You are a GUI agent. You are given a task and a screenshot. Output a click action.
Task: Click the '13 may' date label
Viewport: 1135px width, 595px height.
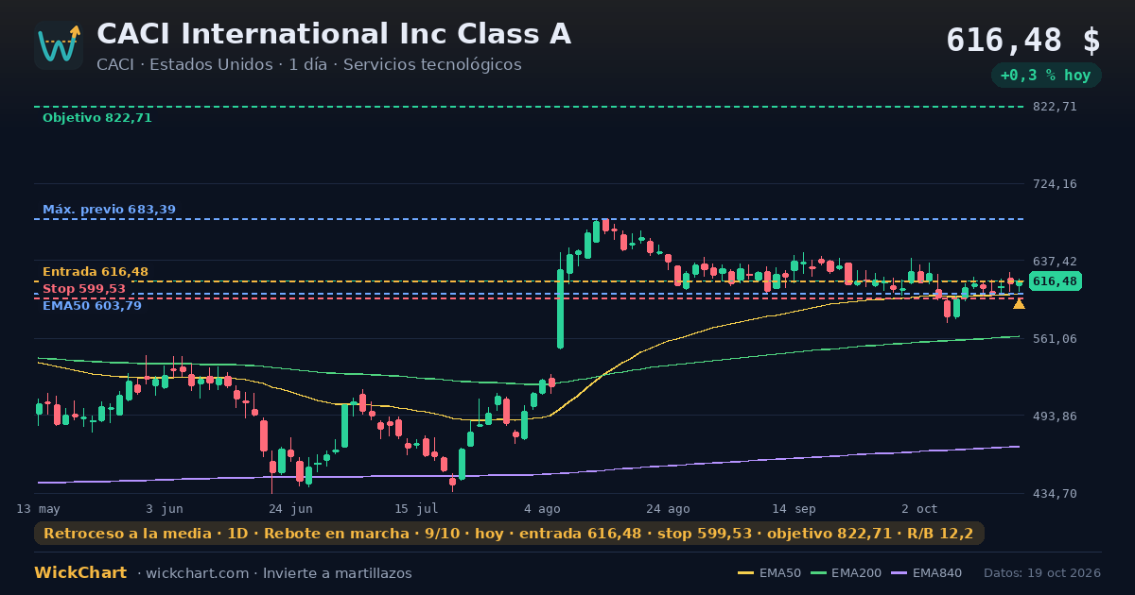click(x=38, y=509)
